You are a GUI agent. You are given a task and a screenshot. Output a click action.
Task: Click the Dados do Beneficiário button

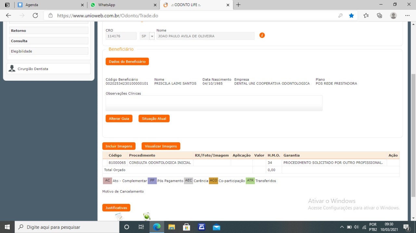[x=127, y=62]
